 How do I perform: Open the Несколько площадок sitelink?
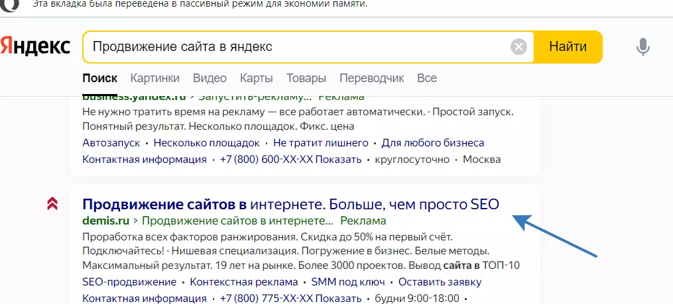point(206,143)
